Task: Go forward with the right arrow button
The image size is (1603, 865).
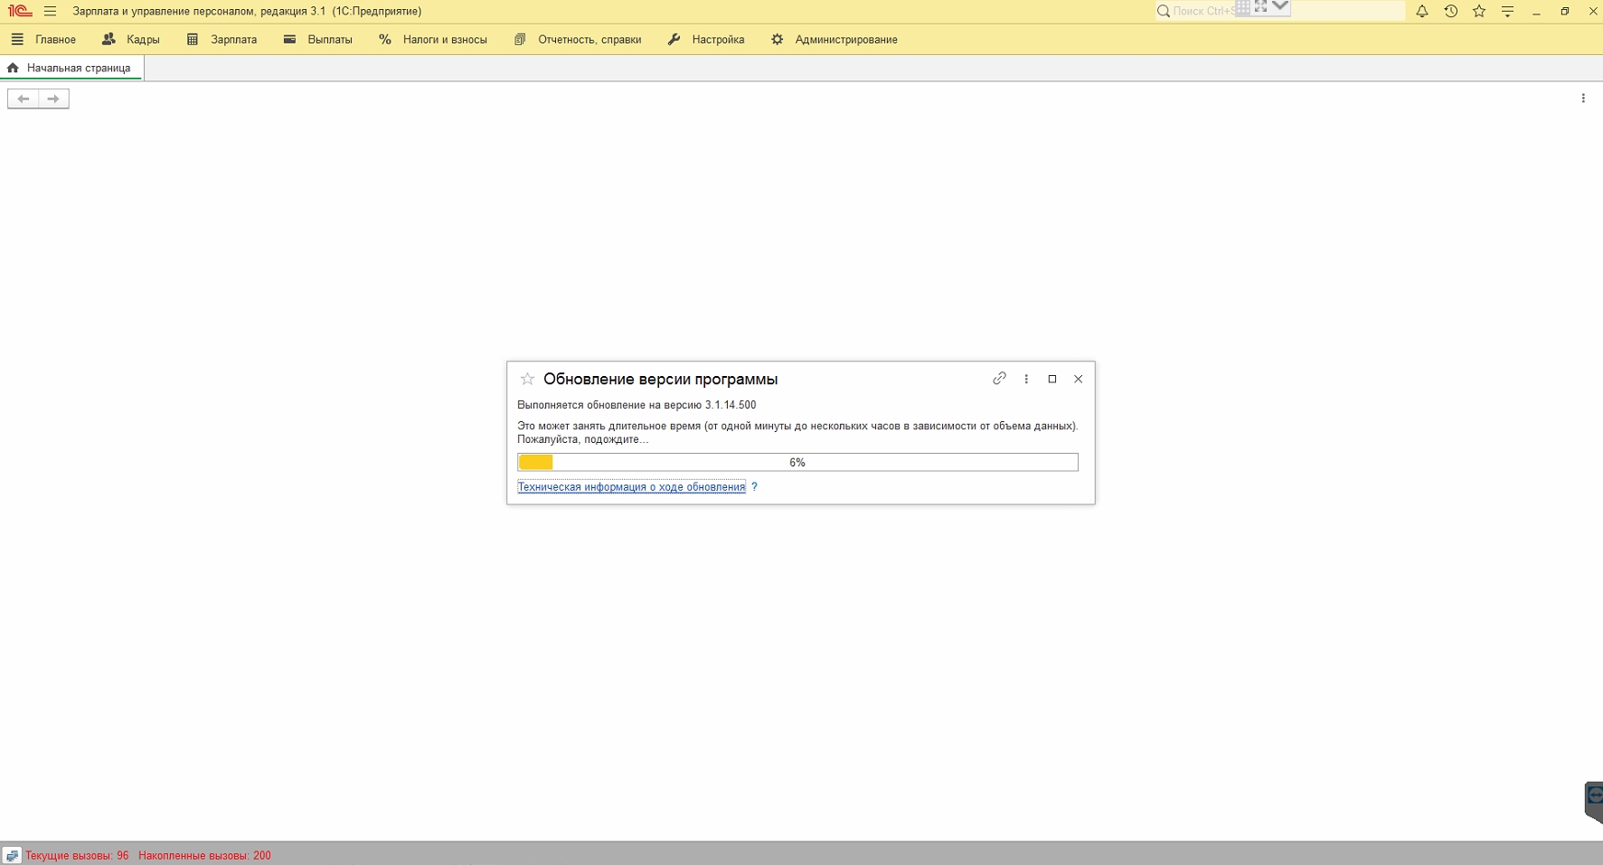Action: pos(53,99)
